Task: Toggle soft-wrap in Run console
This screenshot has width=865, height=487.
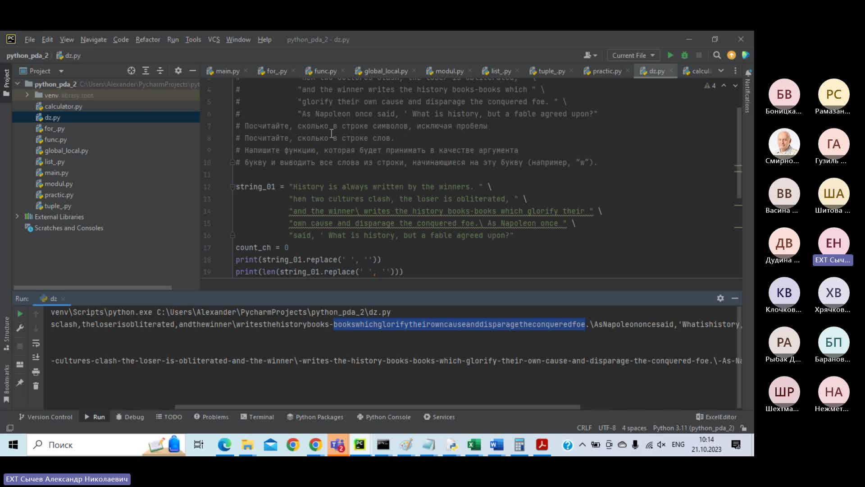Action: coord(36,344)
